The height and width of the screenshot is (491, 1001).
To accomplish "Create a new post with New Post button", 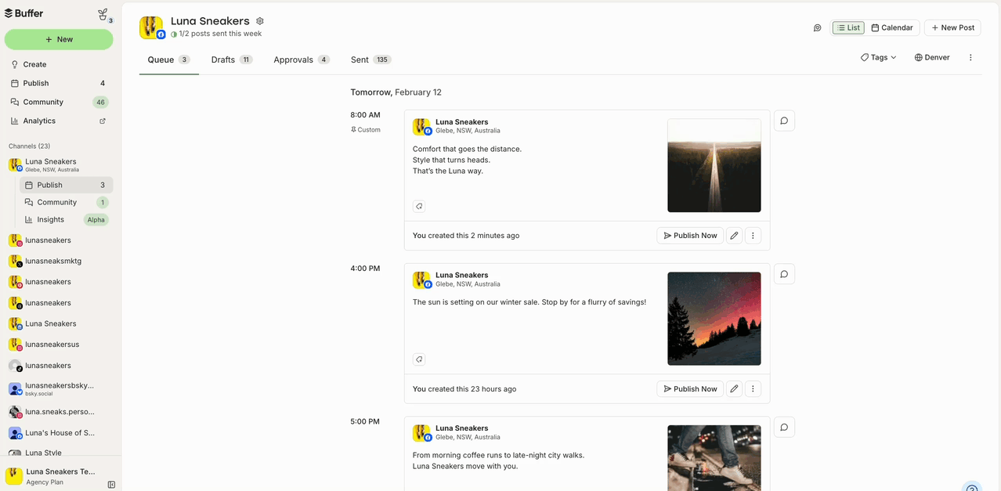I will click(x=952, y=27).
